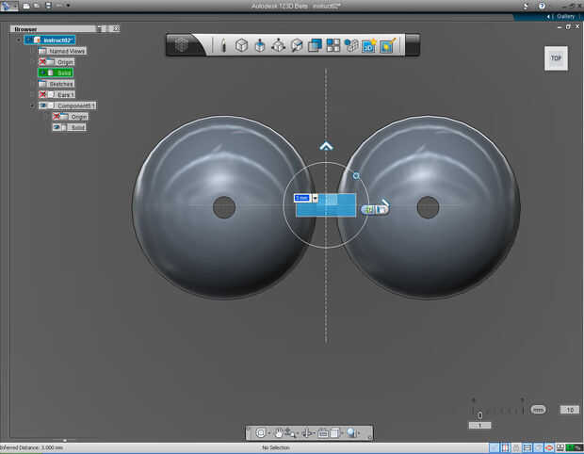Viewport: 584px width, 454px height.
Task: Click the Look At tool in navigation bar
Action: [306, 432]
